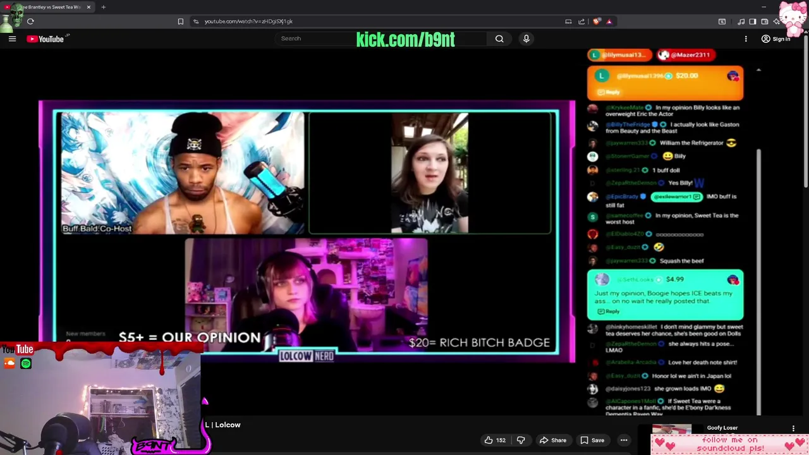The image size is (809, 455).
Task: Collapse the chat with top arrow
Action: coord(758,70)
